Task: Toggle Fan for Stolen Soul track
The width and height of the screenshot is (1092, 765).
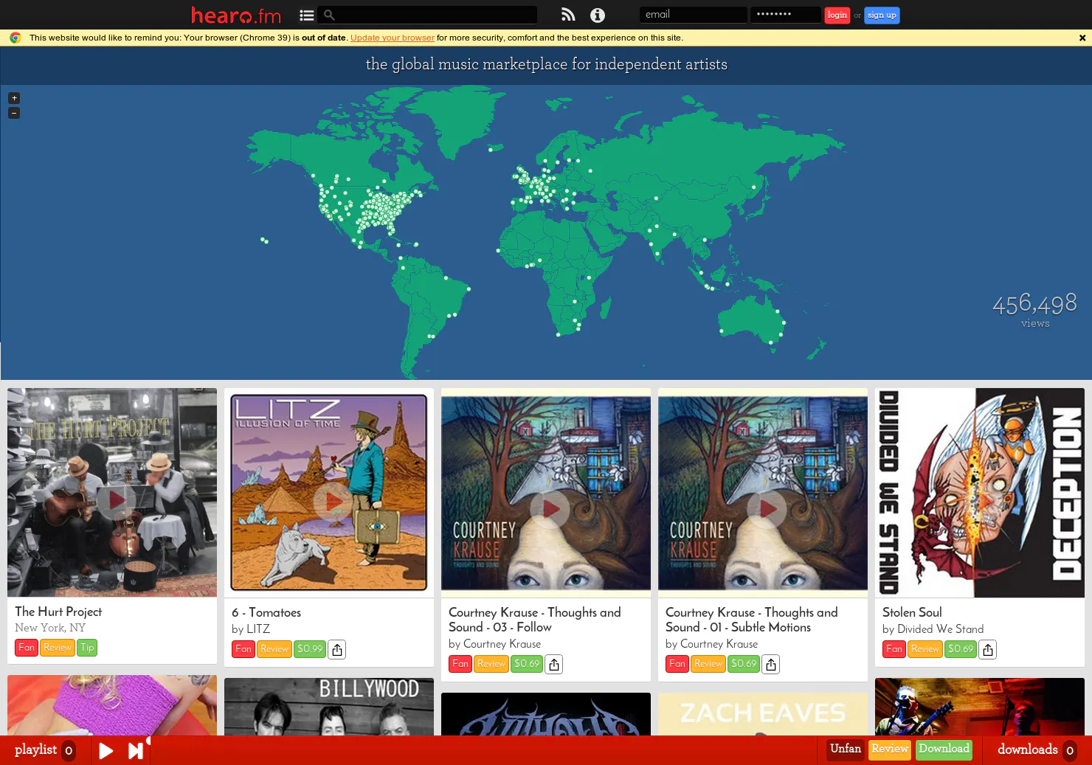Action: tap(894, 649)
